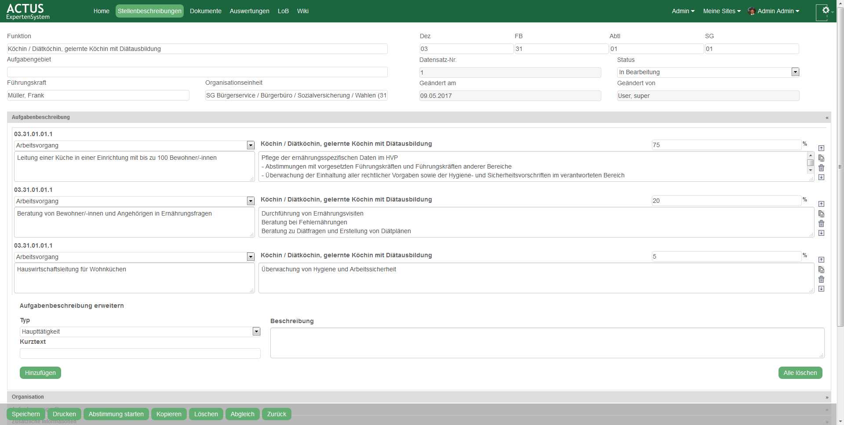The height and width of the screenshot is (425, 844).
Task: Move the 75% task entry up
Action: (821, 148)
